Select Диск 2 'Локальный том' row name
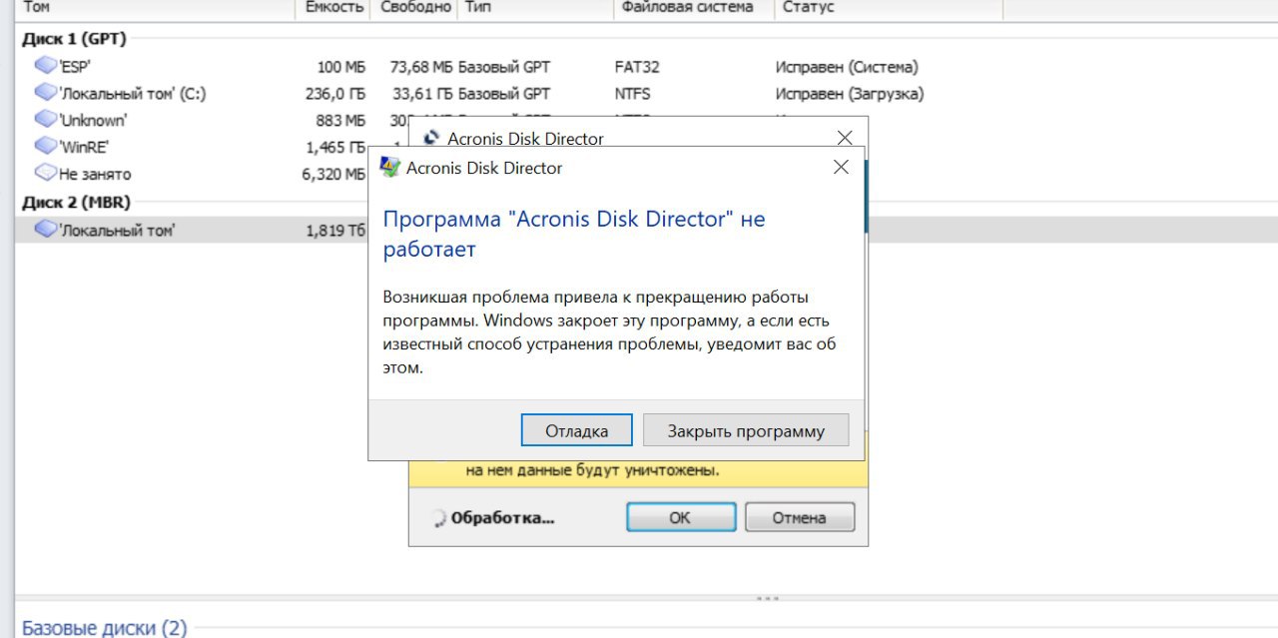The image size is (1278, 638). click(118, 231)
